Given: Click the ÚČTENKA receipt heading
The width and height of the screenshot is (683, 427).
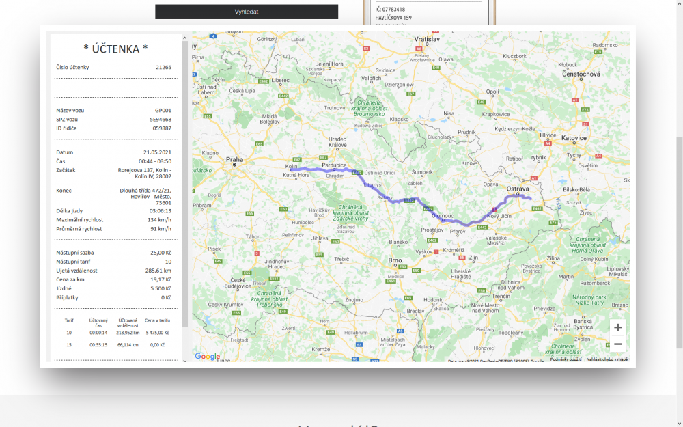Looking at the screenshot, I should (115, 49).
